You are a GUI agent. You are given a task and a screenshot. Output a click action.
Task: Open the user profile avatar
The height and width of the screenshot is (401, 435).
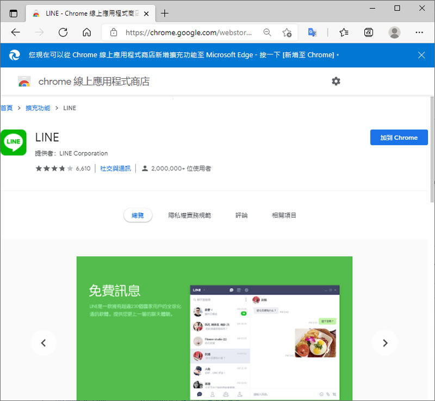point(394,33)
